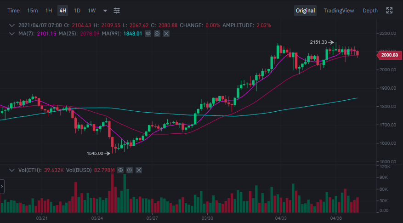The height and width of the screenshot is (223, 403).
Task: Switch to the Depth chart tab
Action: click(370, 11)
